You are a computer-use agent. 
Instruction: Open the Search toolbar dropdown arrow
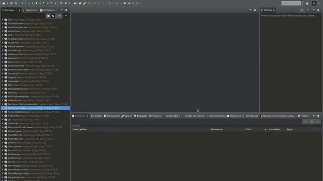[x=88, y=3]
